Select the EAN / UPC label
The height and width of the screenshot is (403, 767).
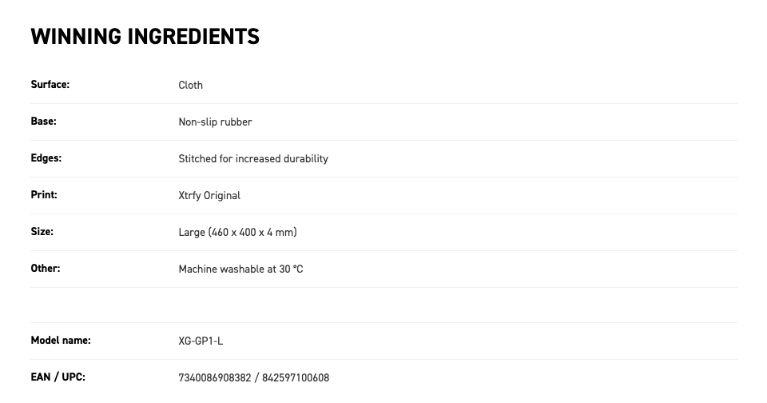[58, 377]
